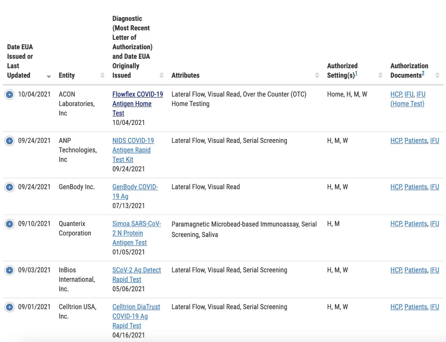Select the H, M setting cell for Quanterix
The width and height of the screenshot is (446, 342).
pyautogui.click(x=333, y=224)
